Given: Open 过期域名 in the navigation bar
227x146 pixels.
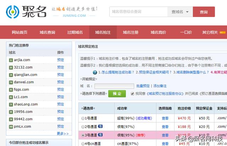Looking at the screenshot, I should point(75,32).
